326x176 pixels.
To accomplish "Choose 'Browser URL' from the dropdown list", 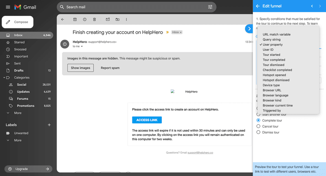I will (x=272, y=90).
